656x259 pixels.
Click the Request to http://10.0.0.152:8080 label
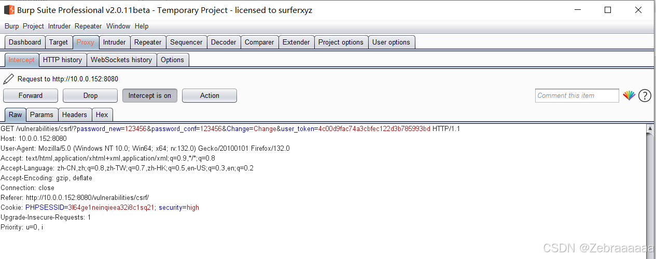pos(68,79)
